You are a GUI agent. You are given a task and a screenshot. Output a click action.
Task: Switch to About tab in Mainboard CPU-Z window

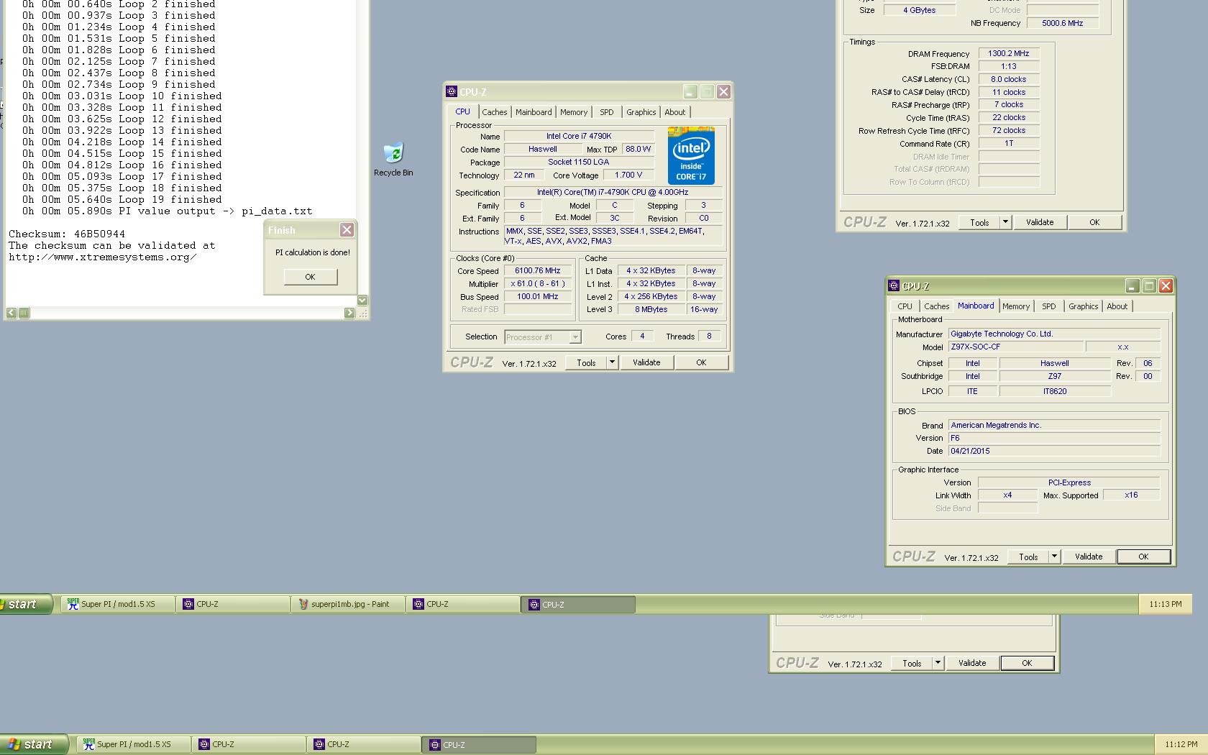tap(1117, 306)
